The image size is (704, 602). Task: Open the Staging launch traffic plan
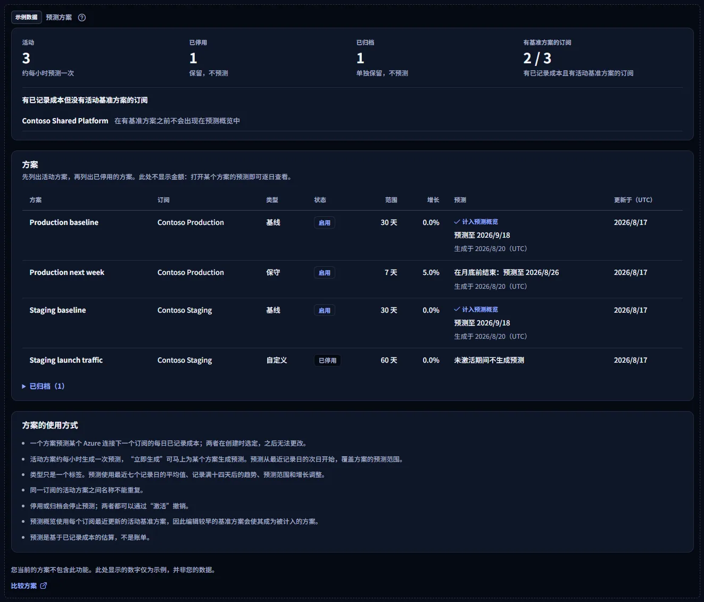66,360
